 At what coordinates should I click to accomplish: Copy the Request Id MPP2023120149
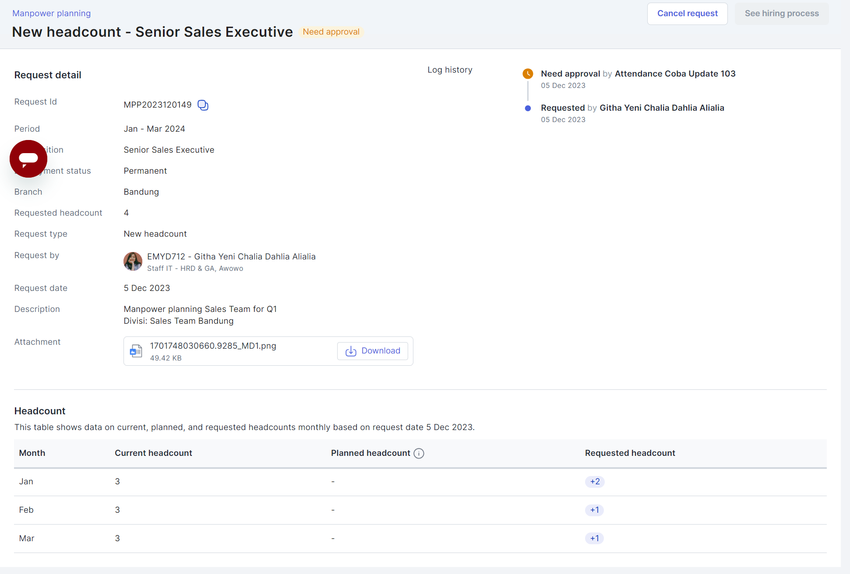pos(203,105)
